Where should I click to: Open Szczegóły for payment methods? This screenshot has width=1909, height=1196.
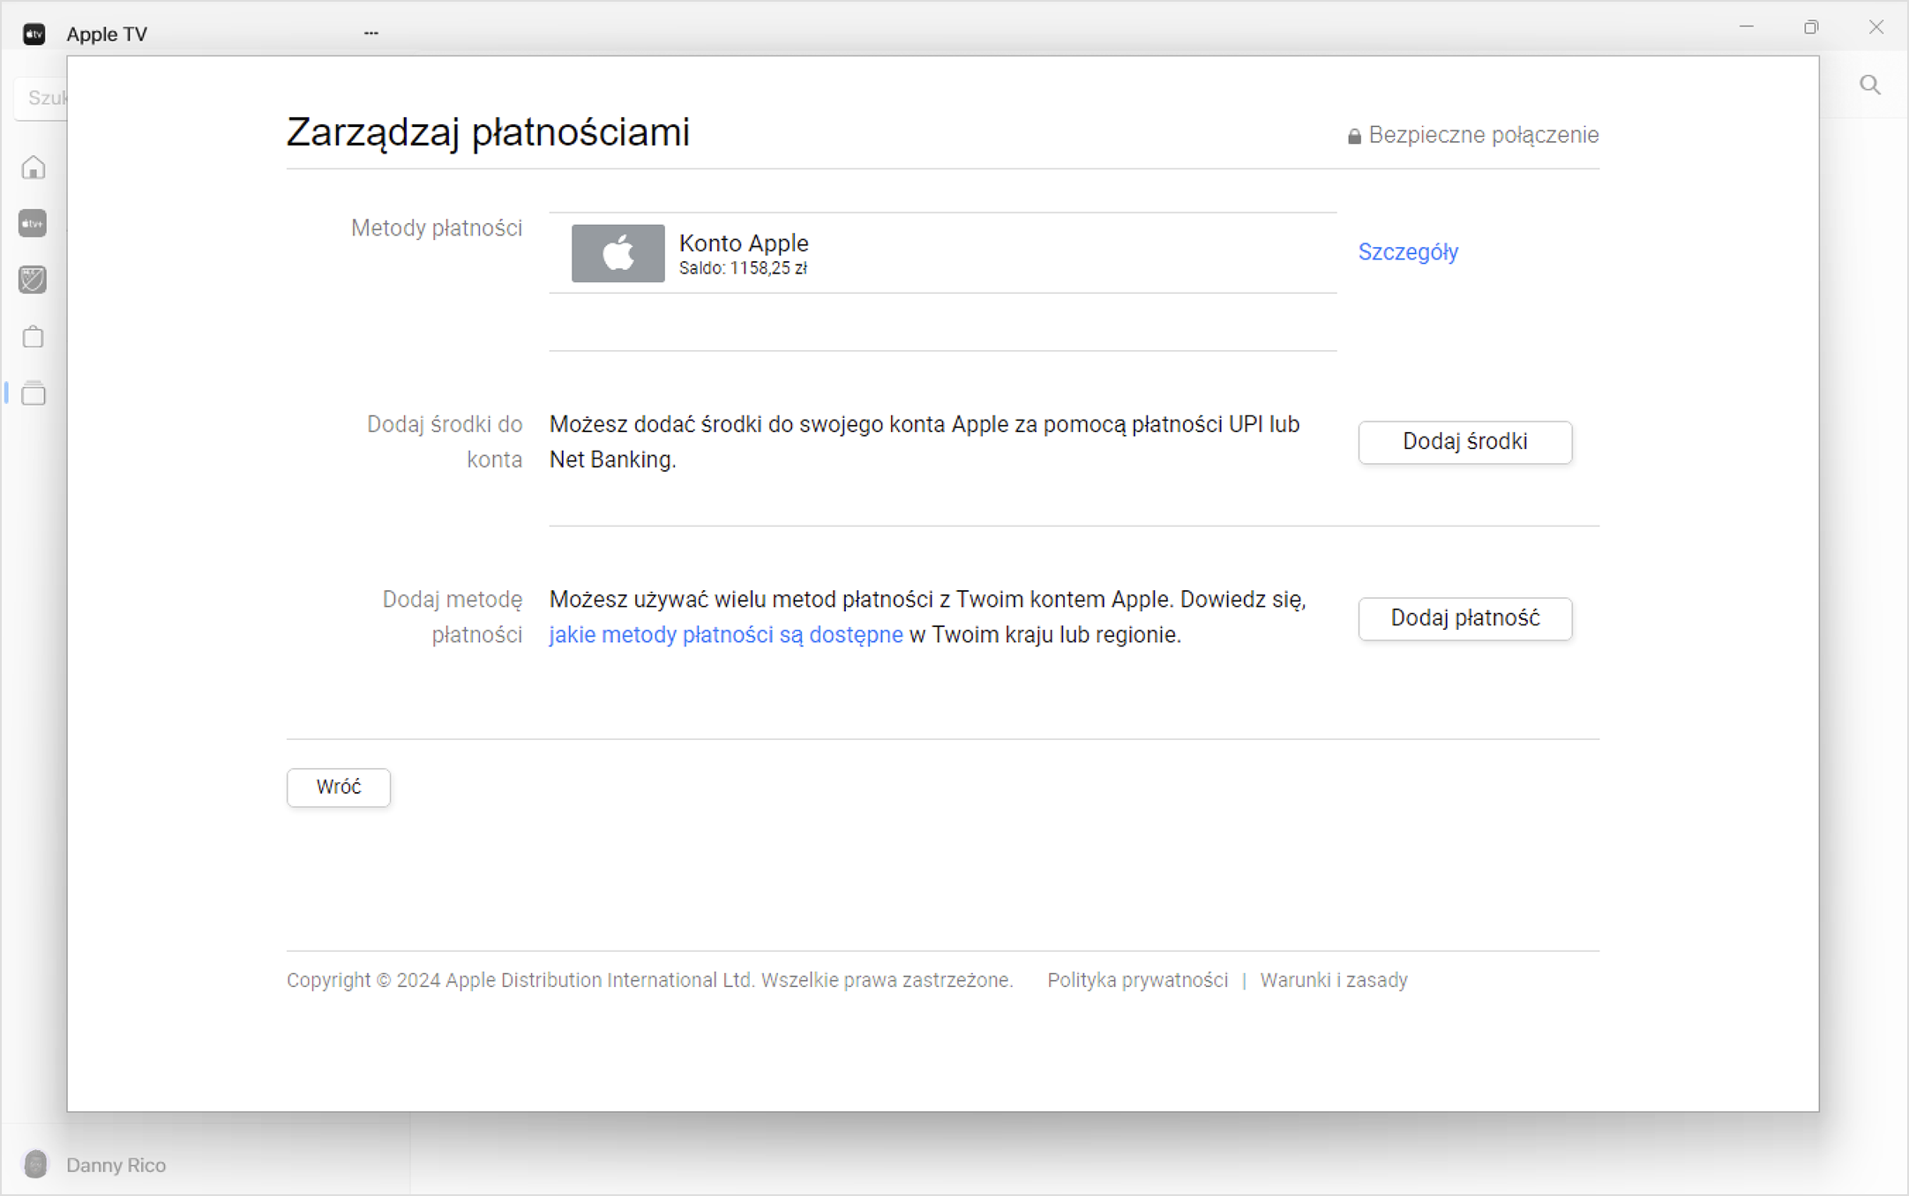(x=1408, y=252)
